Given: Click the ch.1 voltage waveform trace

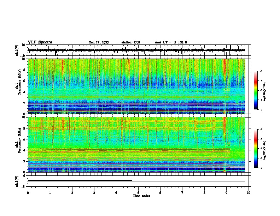Looking at the screenshot, I should [x=136, y=50].
